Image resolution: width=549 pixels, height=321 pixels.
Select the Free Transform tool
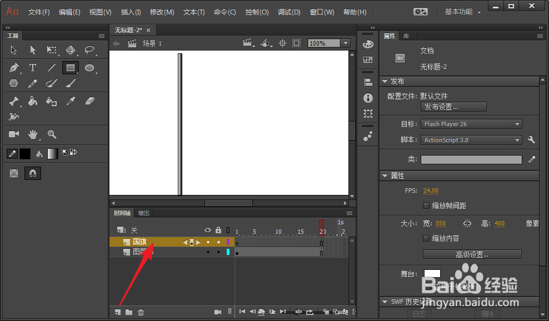click(52, 51)
